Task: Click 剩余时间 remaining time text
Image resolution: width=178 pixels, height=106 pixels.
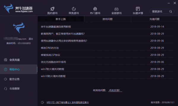Action: (19, 43)
